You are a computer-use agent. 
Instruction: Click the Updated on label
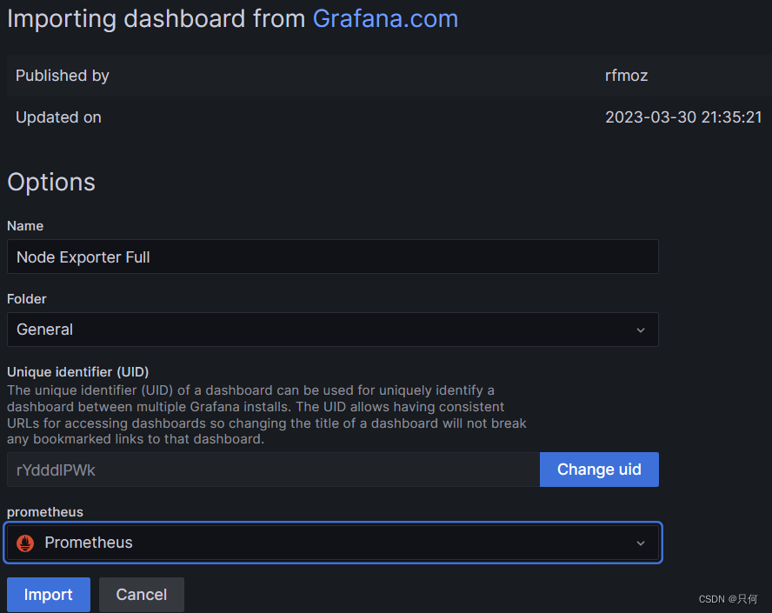click(58, 117)
